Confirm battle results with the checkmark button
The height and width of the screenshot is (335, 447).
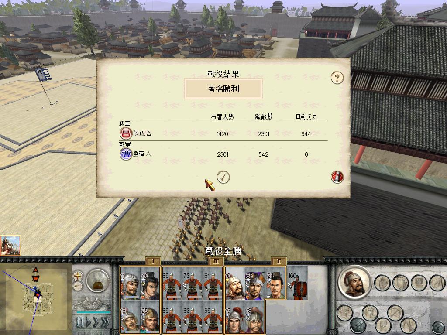(223, 177)
